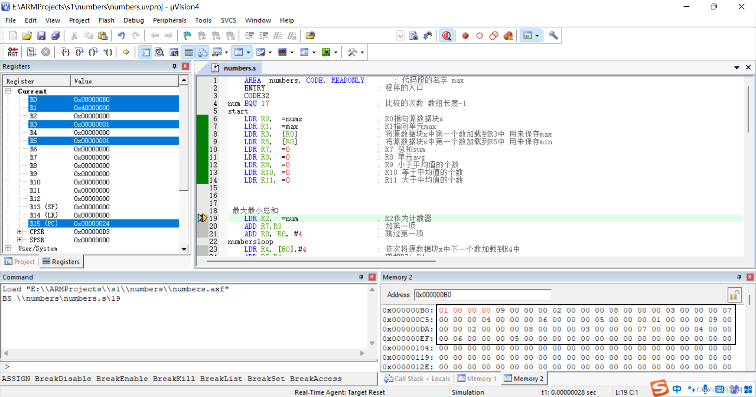
Task: Show next statement yellow arrow
Action: pyautogui.click(x=126, y=52)
